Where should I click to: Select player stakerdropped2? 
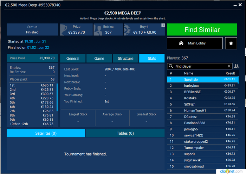[x=202, y=142]
